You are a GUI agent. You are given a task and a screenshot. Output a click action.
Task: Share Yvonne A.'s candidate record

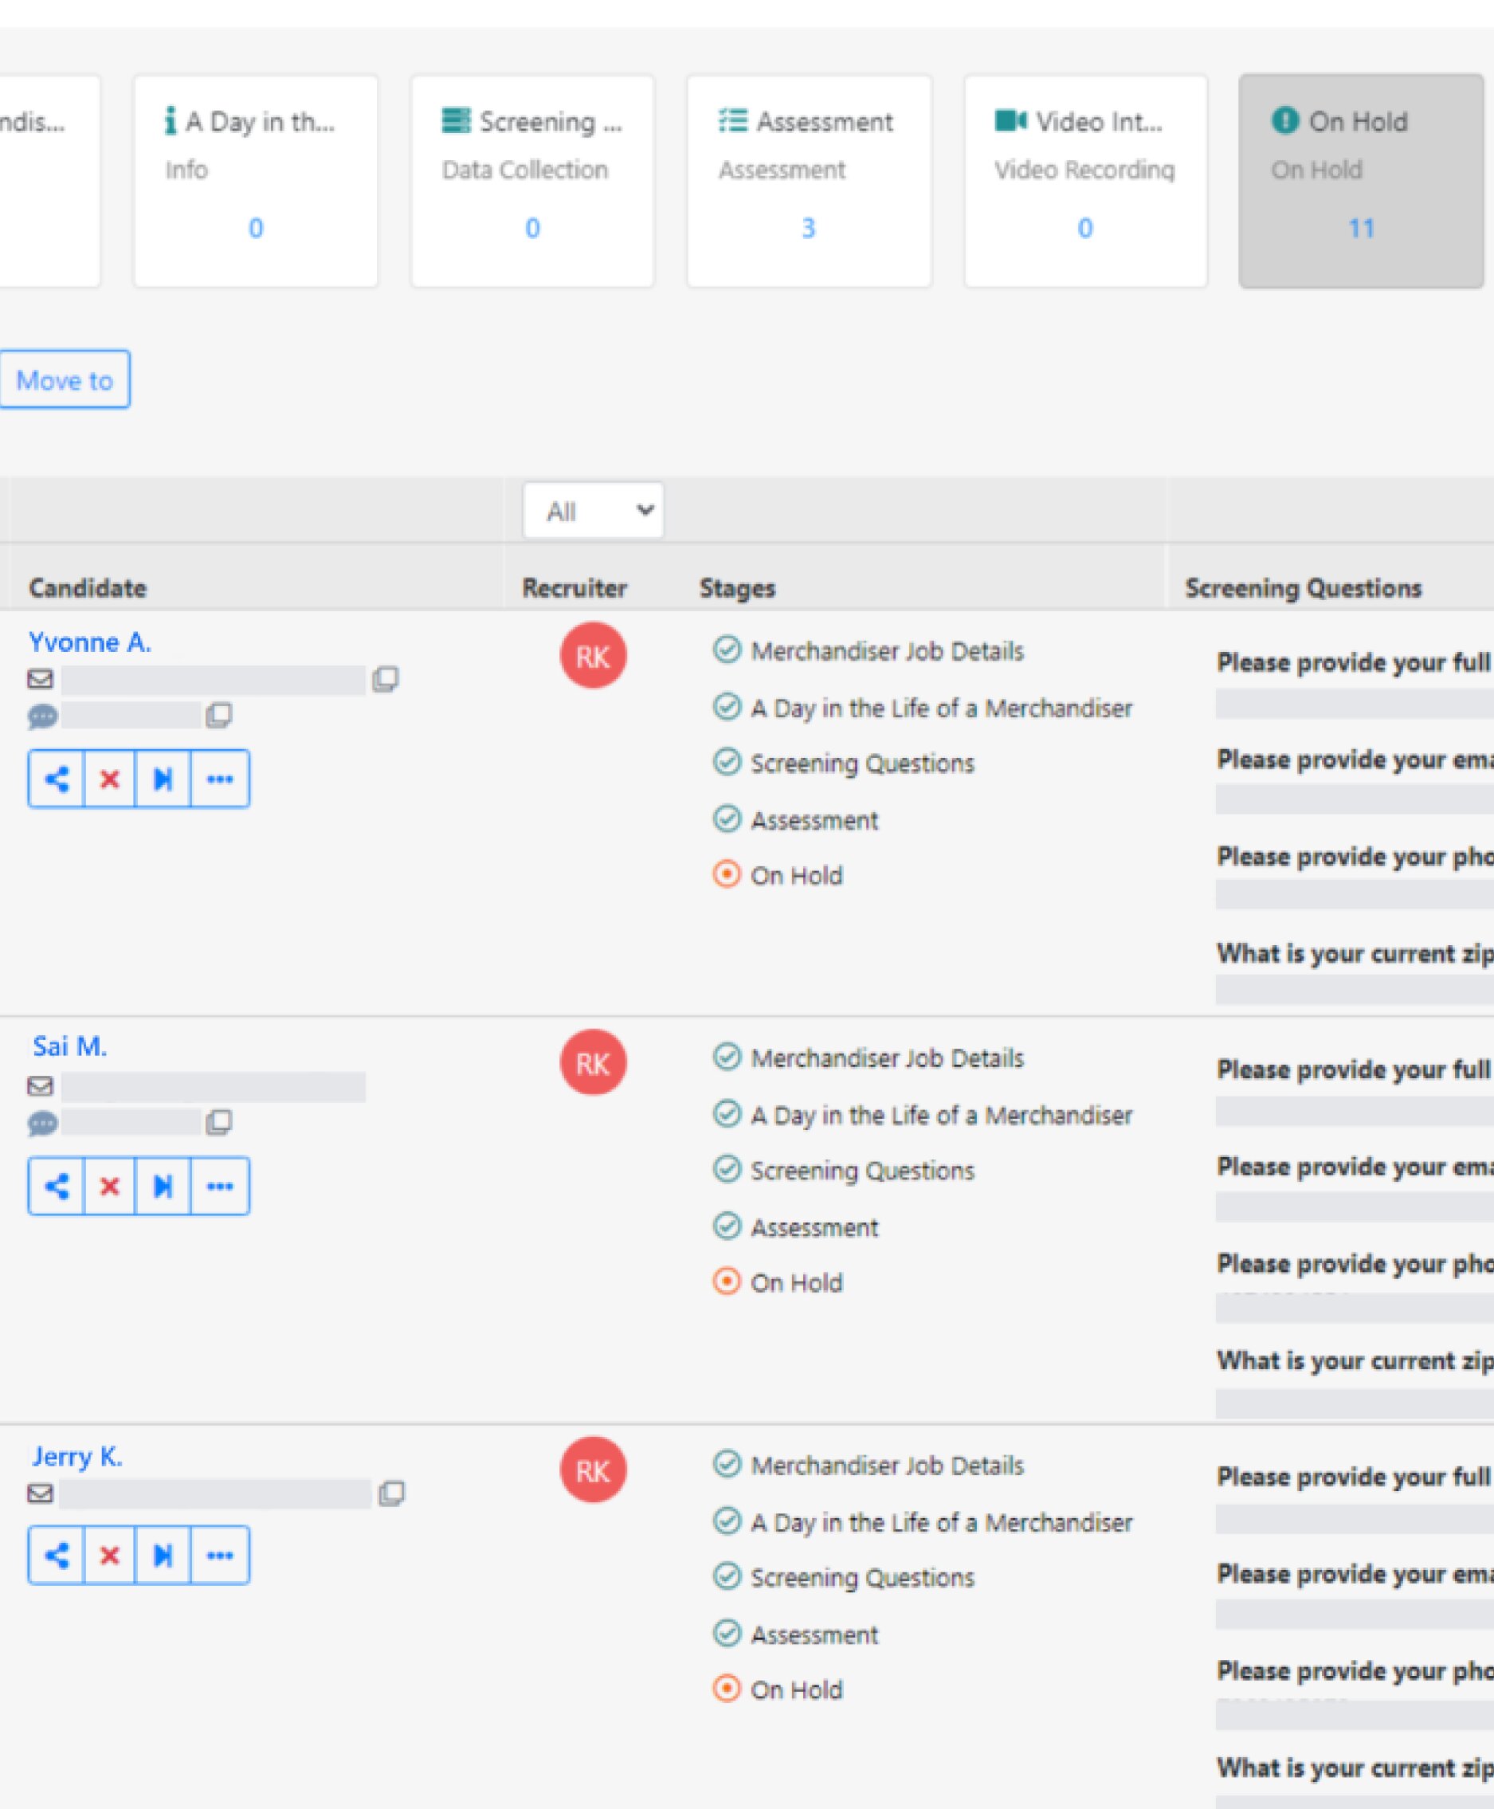(57, 779)
